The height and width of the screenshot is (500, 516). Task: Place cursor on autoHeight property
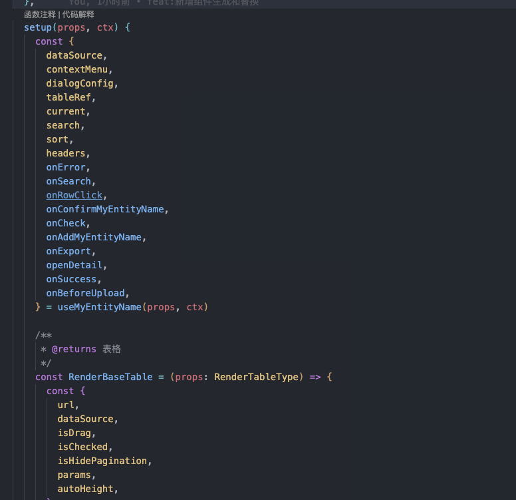coord(85,489)
